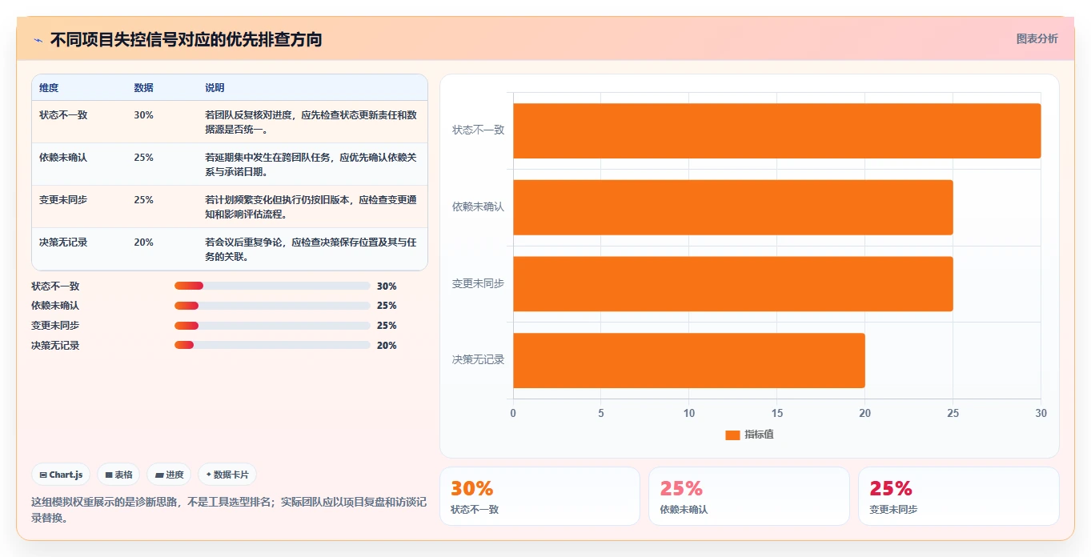This screenshot has height=557, width=1091.
Task: Click the lightning icon beside the title
Action: (x=38, y=40)
